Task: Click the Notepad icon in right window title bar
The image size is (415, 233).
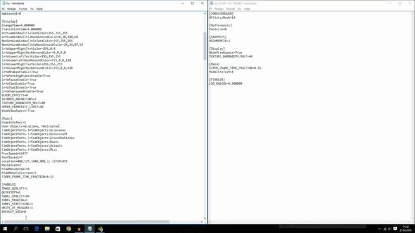Action: point(211,3)
